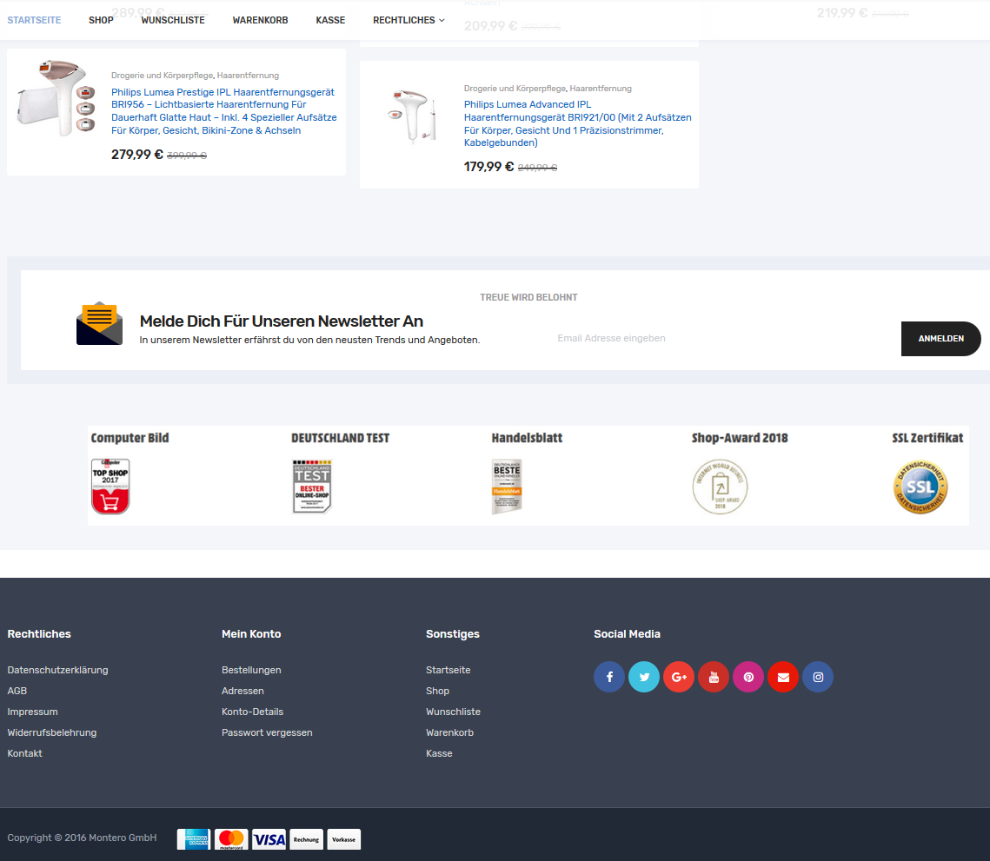Open the Shop footer link under Sonstiges
Viewport: 990px width, 861px height.
tap(437, 691)
